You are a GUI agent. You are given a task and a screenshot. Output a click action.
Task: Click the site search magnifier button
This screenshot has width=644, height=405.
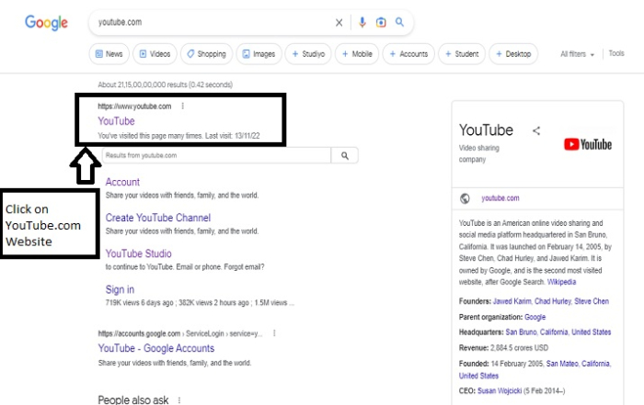click(x=345, y=155)
